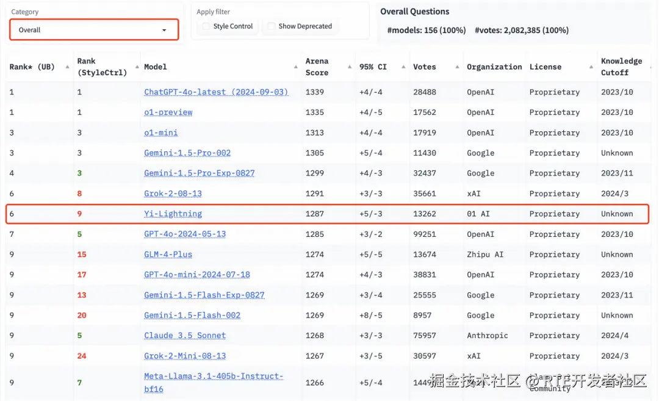Sort by the Model column arrow
Image resolution: width=659 pixels, height=401 pixels.
pyautogui.click(x=296, y=67)
